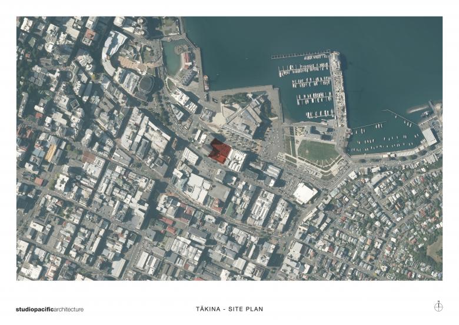This screenshot has width=459, height=325.
Task: Click the white-roofed shed on right shoreline
Action: [x=430, y=137]
